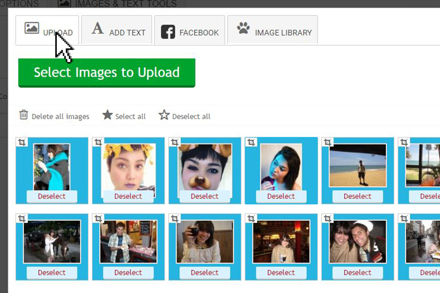Crop the rainy street photo
Viewport: 440px width, 293px height.
tap(404, 218)
